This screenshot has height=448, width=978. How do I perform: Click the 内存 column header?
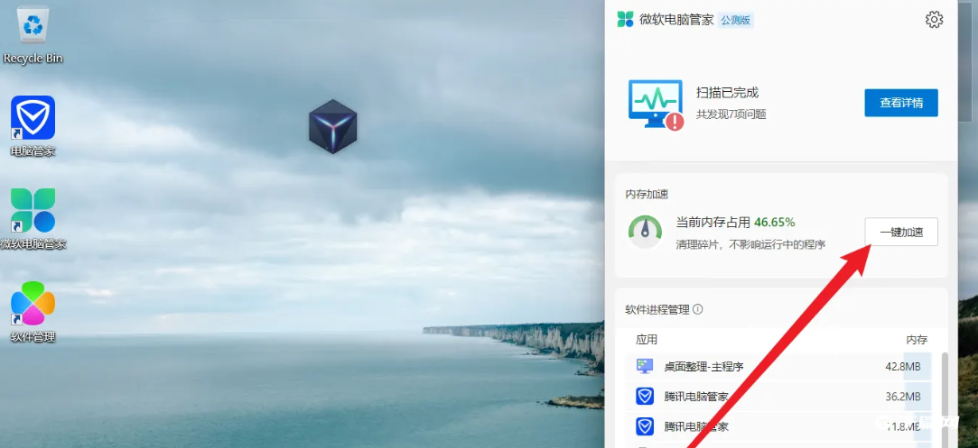(917, 340)
